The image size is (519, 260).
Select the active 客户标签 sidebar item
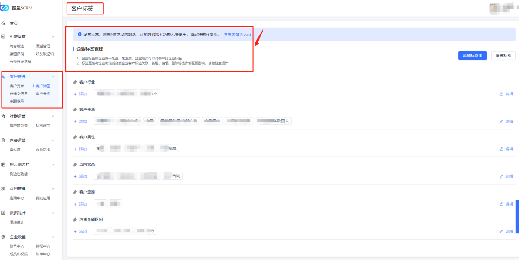coord(43,86)
